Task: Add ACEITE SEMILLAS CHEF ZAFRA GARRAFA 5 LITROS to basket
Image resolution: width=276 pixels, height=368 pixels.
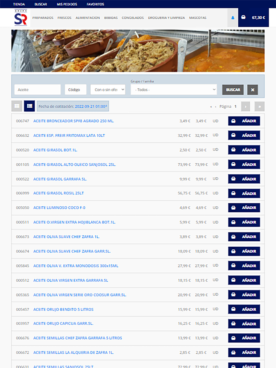Action: [244, 338]
